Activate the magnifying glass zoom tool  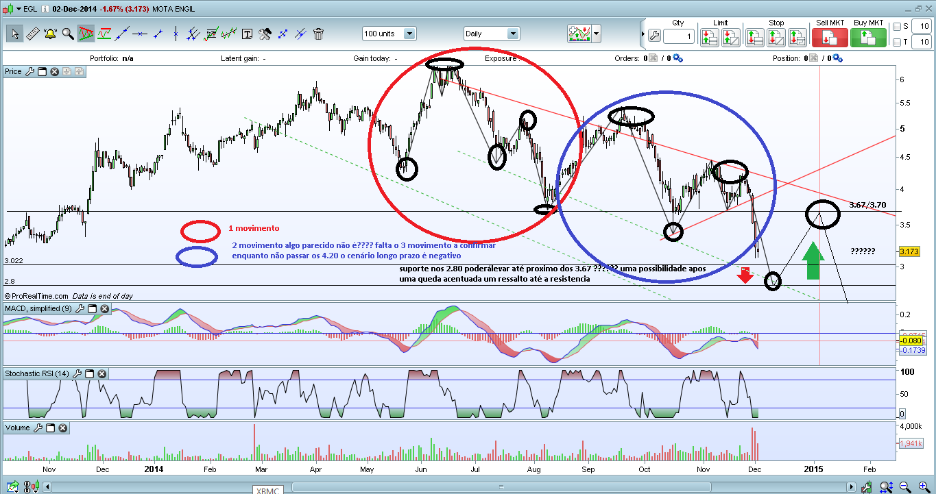point(68,34)
